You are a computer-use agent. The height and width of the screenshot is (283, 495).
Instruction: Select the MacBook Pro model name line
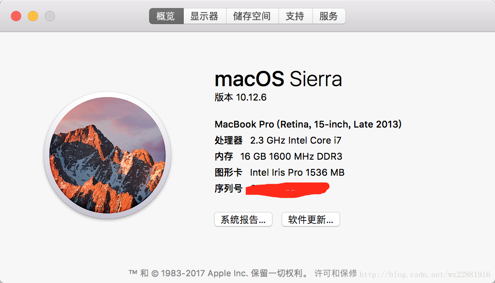(x=308, y=124)
